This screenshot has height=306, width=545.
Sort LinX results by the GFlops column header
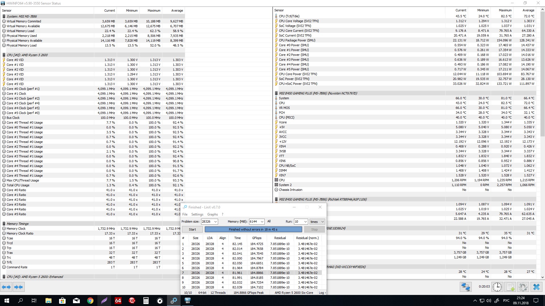pos(257,238)
